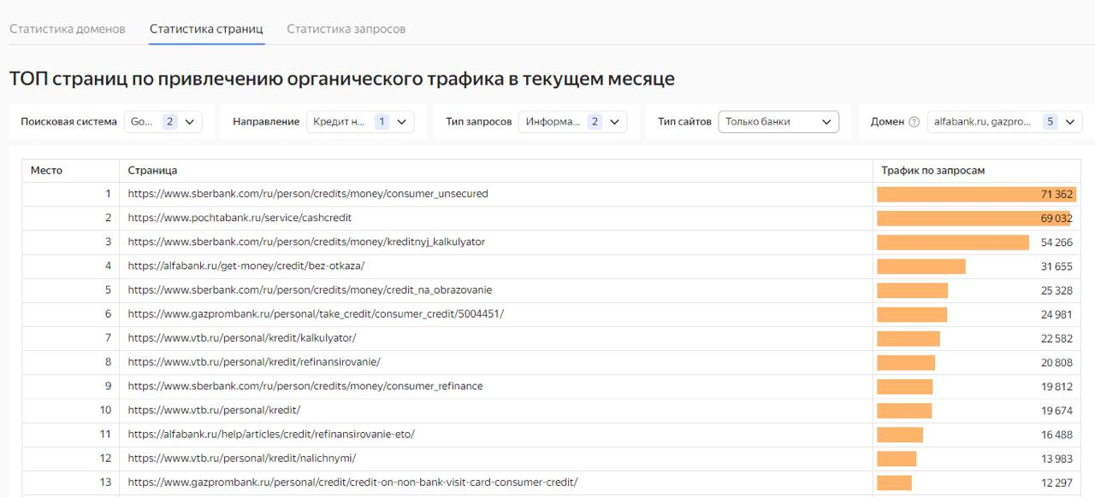Image resolution: width=1095 pixels, height=497 pixels.
Task: Click the traffic bar showing 69 032
Action: click(x=974, y=218)
